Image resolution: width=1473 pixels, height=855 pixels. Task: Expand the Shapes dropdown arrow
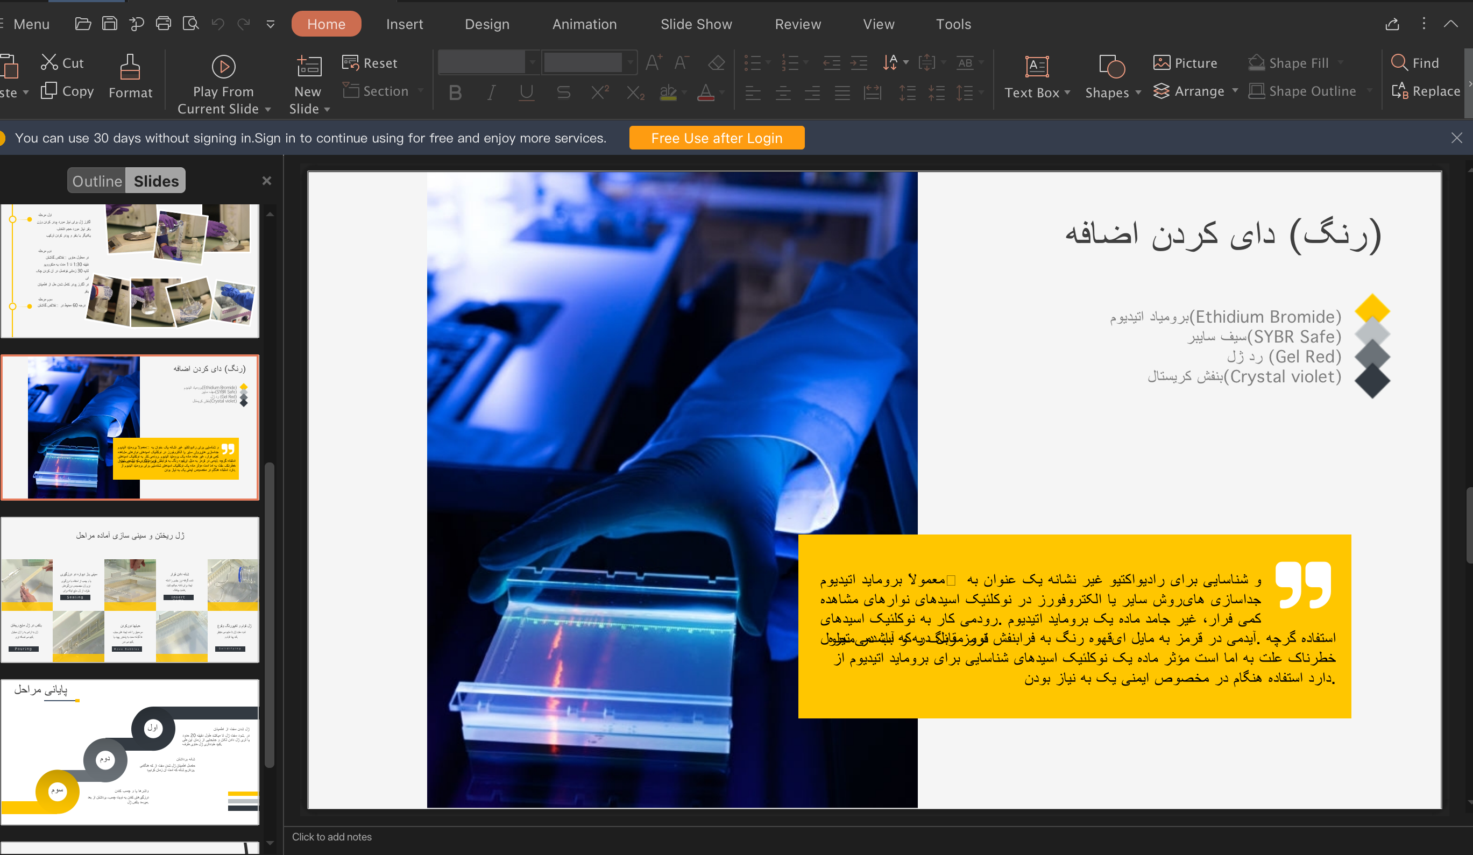[1137, 92]
